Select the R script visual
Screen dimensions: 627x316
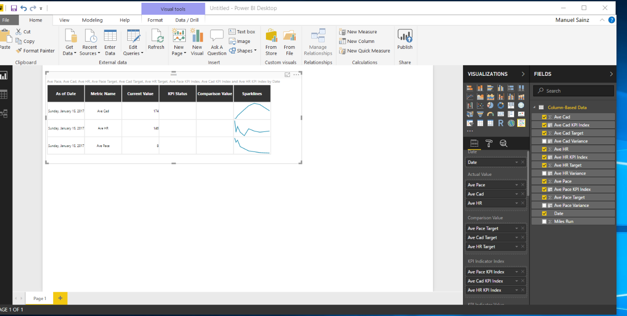[x=501, y=123]
